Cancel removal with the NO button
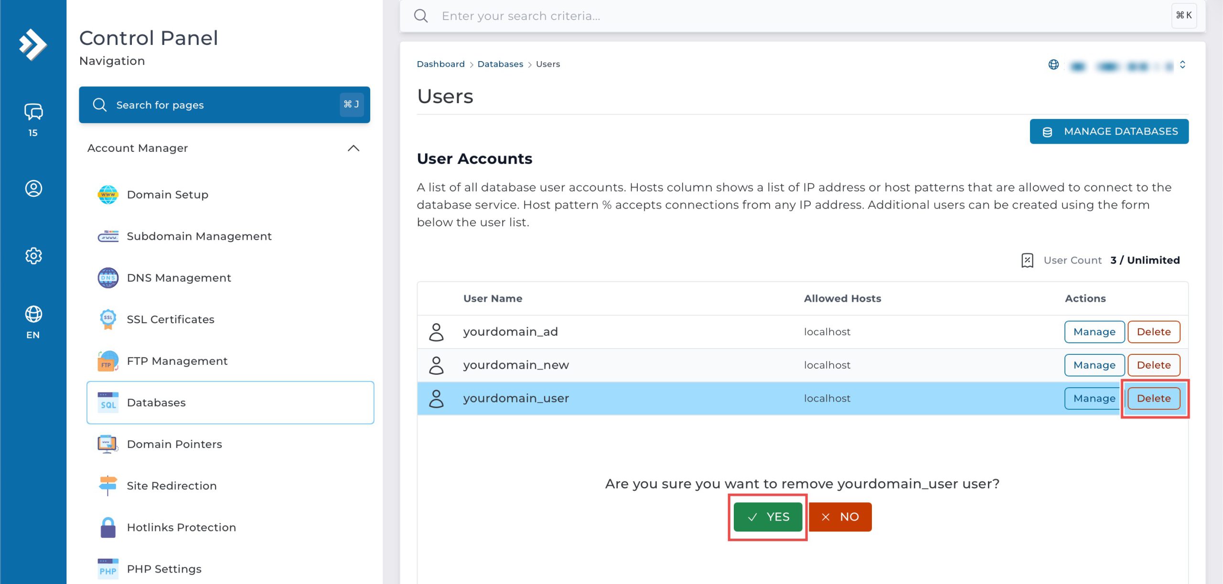This screenshot has width=1223, height=584. (x=840, y=517)
